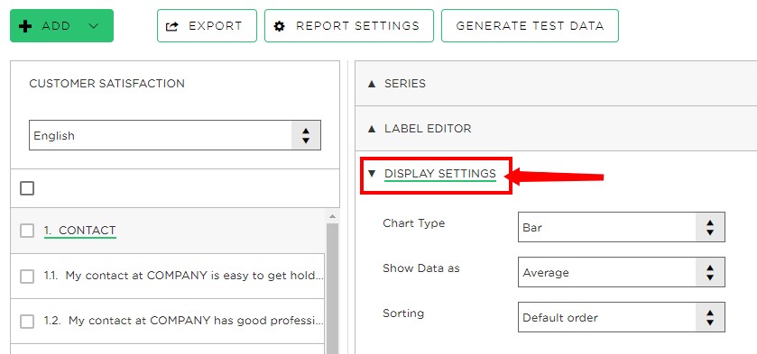Image resolution: width=757 pixels, height=354 pixels.
Task: Open the Chart Type dropdown
Action: point(621,227)
